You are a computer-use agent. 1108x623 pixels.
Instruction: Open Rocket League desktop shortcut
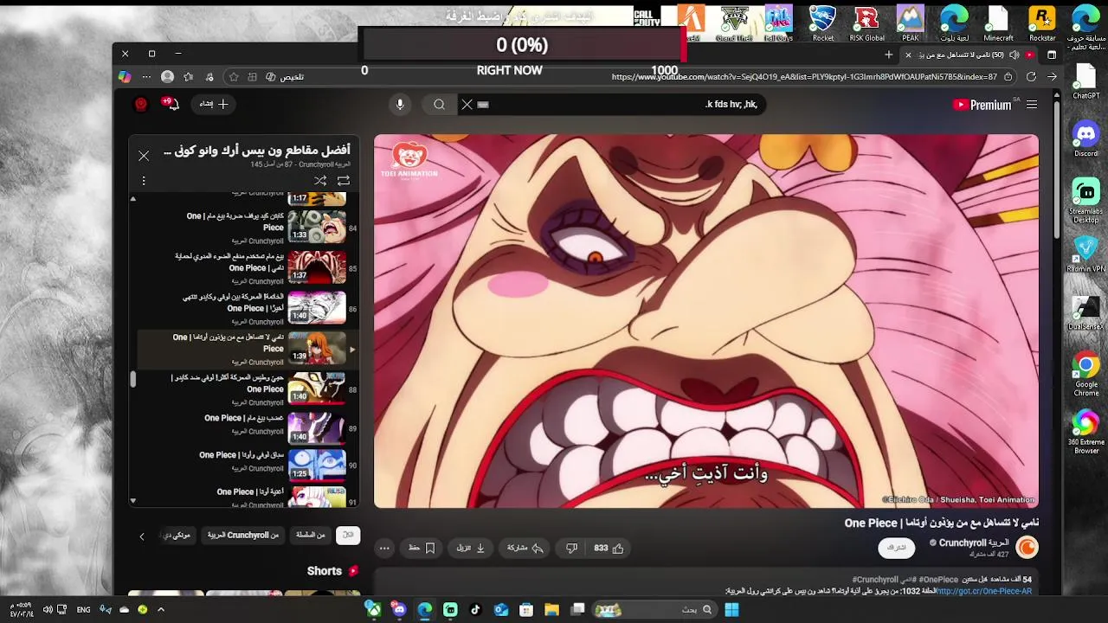(x=822, y=22)
